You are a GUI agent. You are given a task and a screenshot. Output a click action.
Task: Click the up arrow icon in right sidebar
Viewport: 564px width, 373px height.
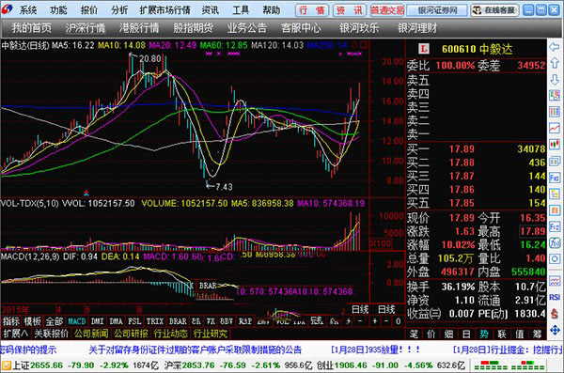click(555, 63)
